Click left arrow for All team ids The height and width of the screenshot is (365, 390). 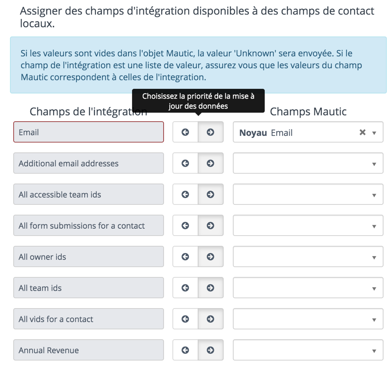[185, 288]
